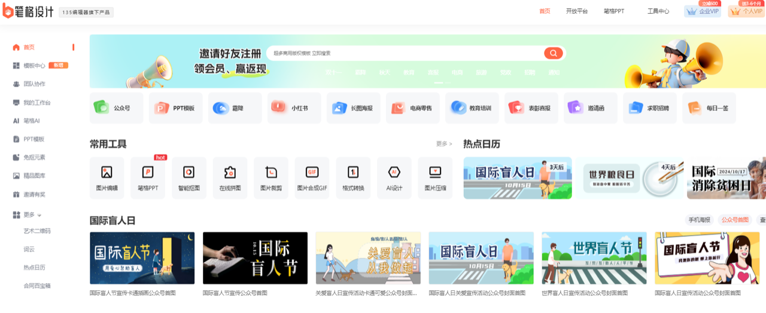Launch the 格式转换 tool
The height and width of the screenshot is (313, 766).
[x=352, y=178]
